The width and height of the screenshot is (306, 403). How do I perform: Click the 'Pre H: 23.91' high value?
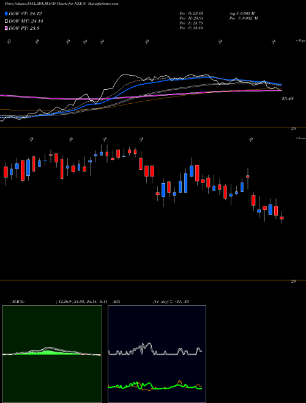(191, 18)
